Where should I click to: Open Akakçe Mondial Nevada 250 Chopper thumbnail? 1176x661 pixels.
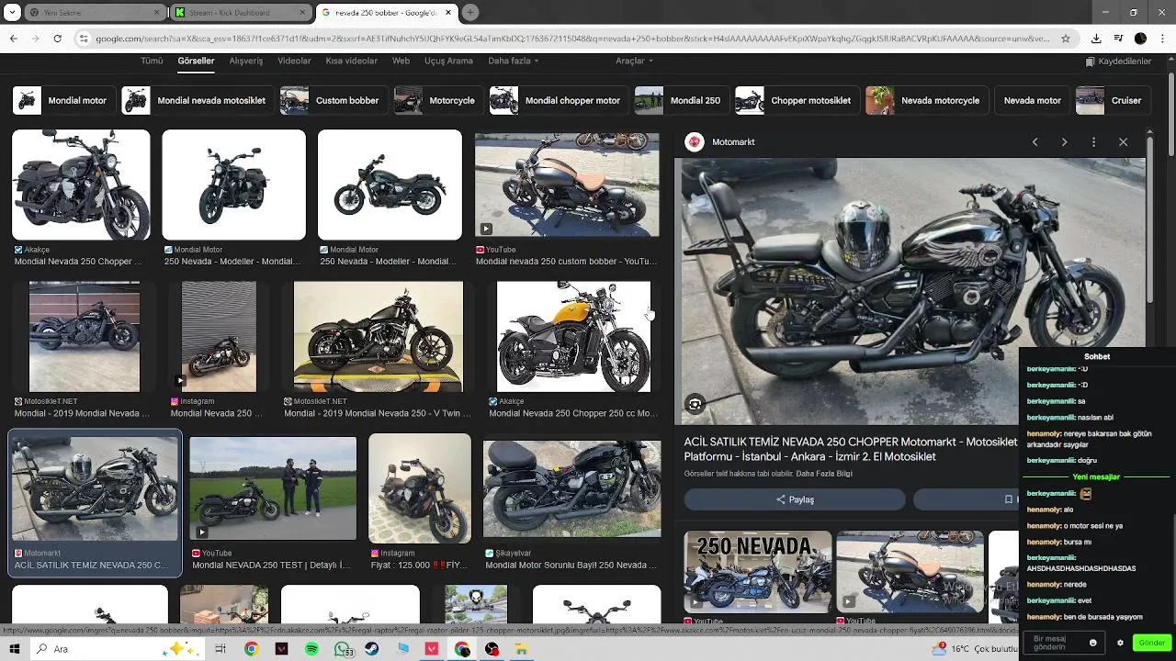click(x=81, y=185)
